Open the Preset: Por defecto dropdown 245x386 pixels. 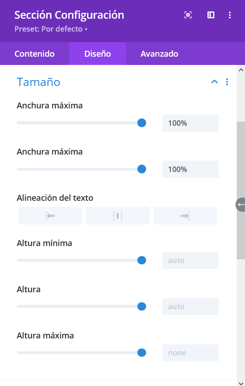point(51,29)
